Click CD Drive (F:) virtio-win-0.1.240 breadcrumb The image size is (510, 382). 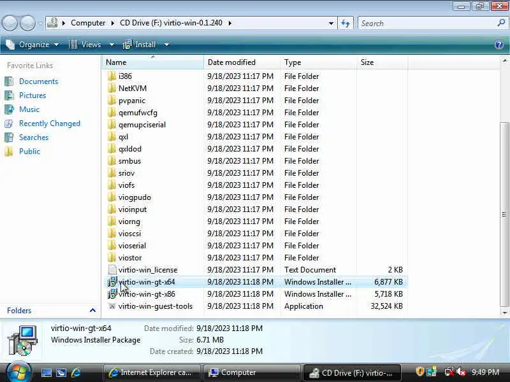[171, 23]
